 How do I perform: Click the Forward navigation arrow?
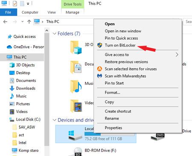click(15, 22)
